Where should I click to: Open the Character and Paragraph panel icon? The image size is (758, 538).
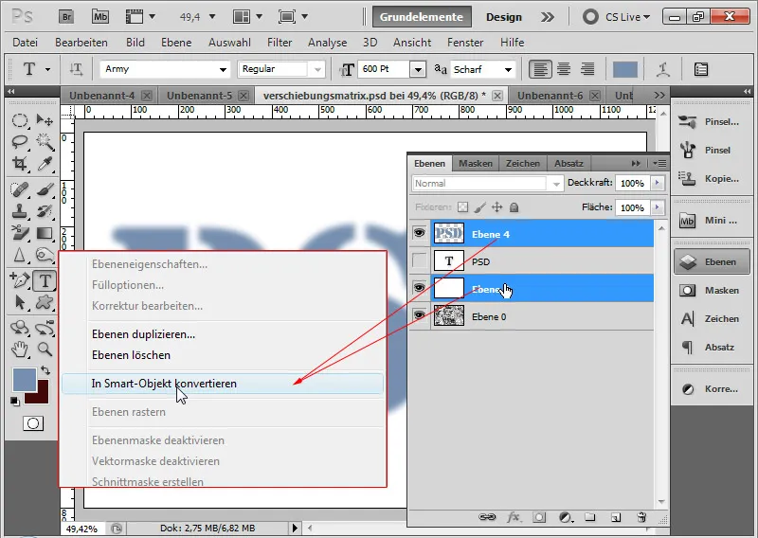[701, 69]
